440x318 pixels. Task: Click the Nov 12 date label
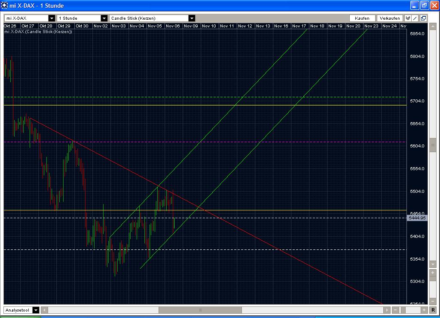(245, 26)
